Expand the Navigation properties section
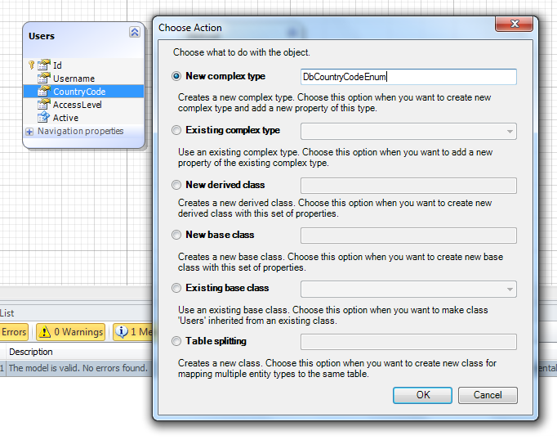This screenshot has height=440, width=557. tap(30, 132)
